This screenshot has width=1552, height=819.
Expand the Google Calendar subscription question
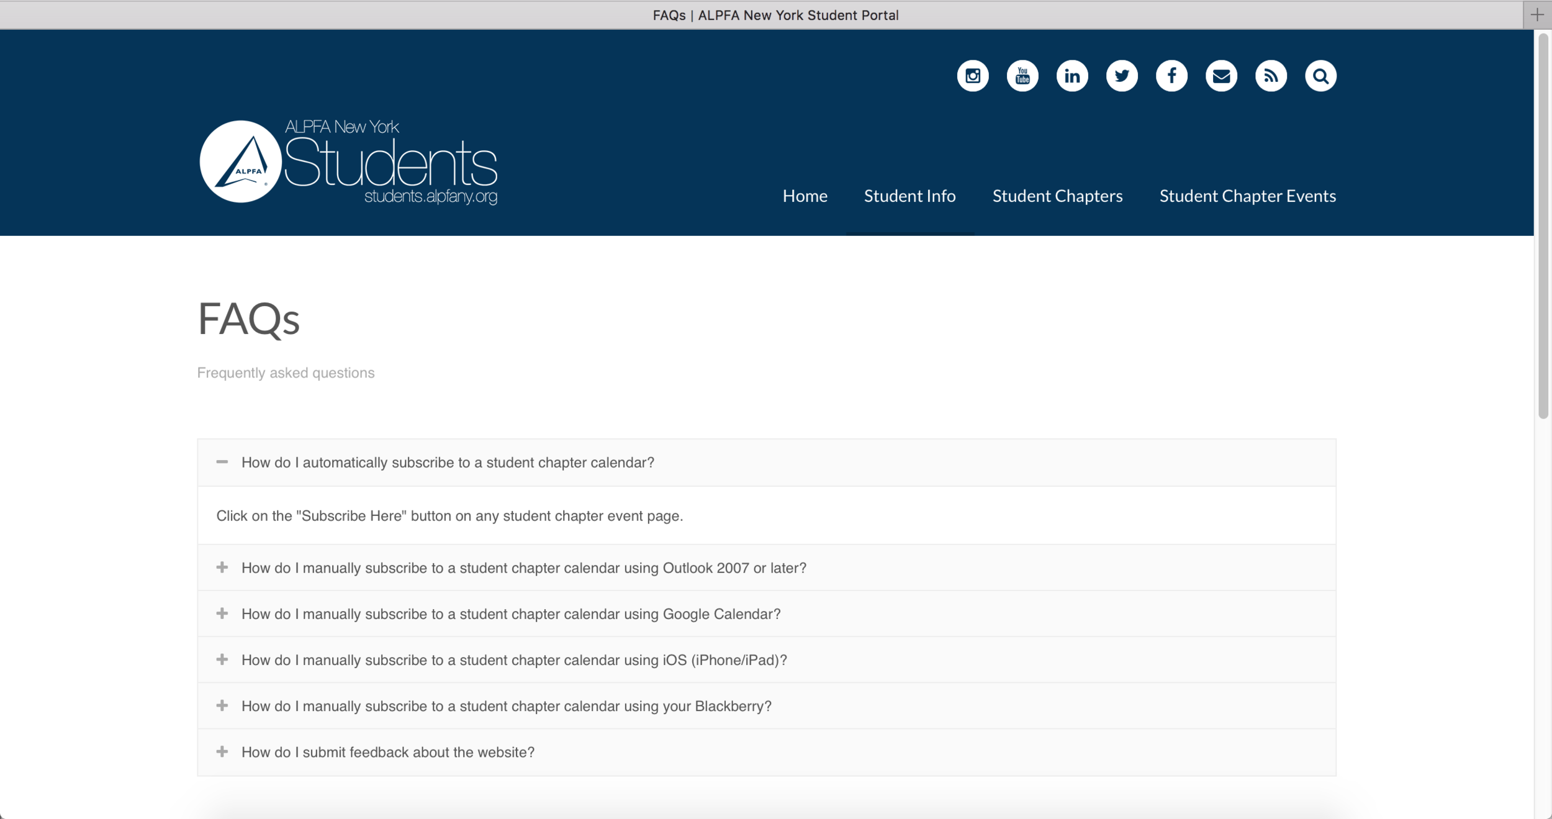[510, 613]
